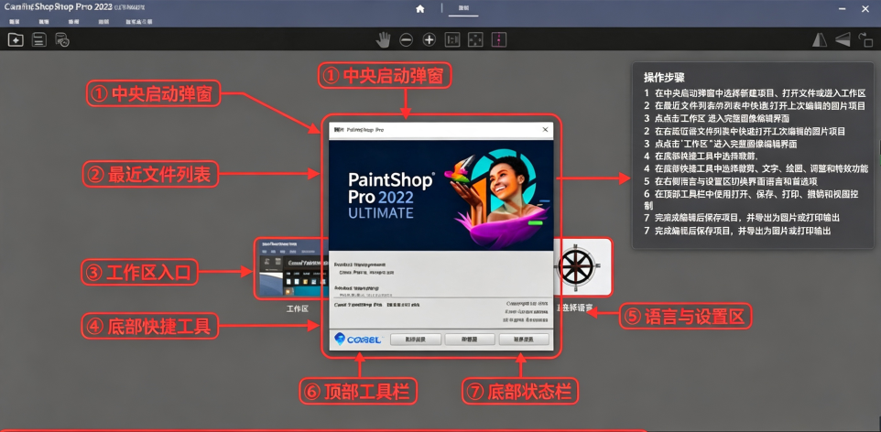The height and width of the screenshot is (432, 881).
Task: Select the Pan hand tool
Action: click(383, 39)
